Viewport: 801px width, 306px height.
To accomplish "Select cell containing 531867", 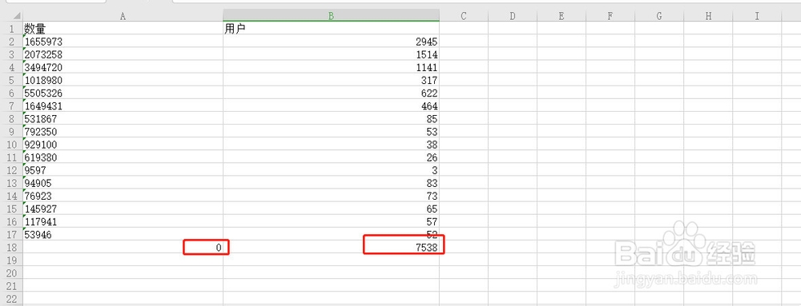I will coord(123,118).
